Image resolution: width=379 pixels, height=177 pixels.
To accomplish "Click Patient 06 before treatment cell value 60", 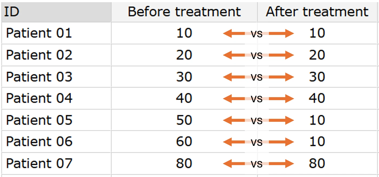I will click(x=184, y=142).
